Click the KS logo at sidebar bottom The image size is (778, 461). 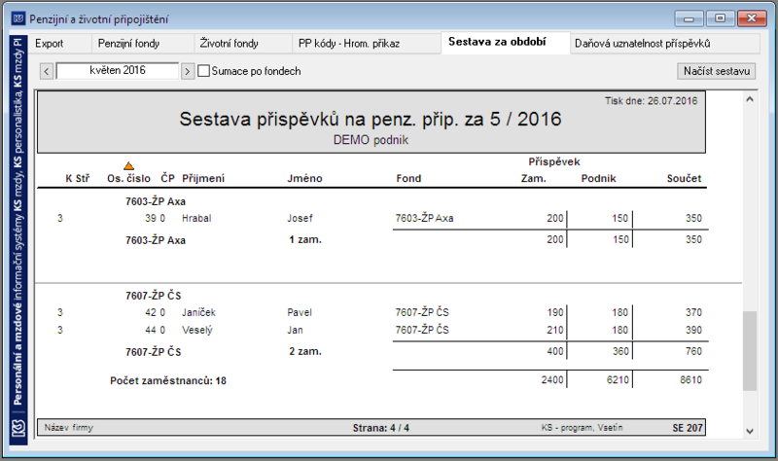[x=18, y=428]
